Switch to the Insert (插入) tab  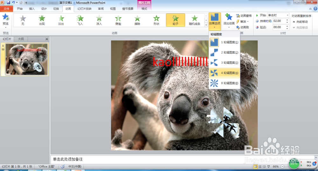pos(32,9)
